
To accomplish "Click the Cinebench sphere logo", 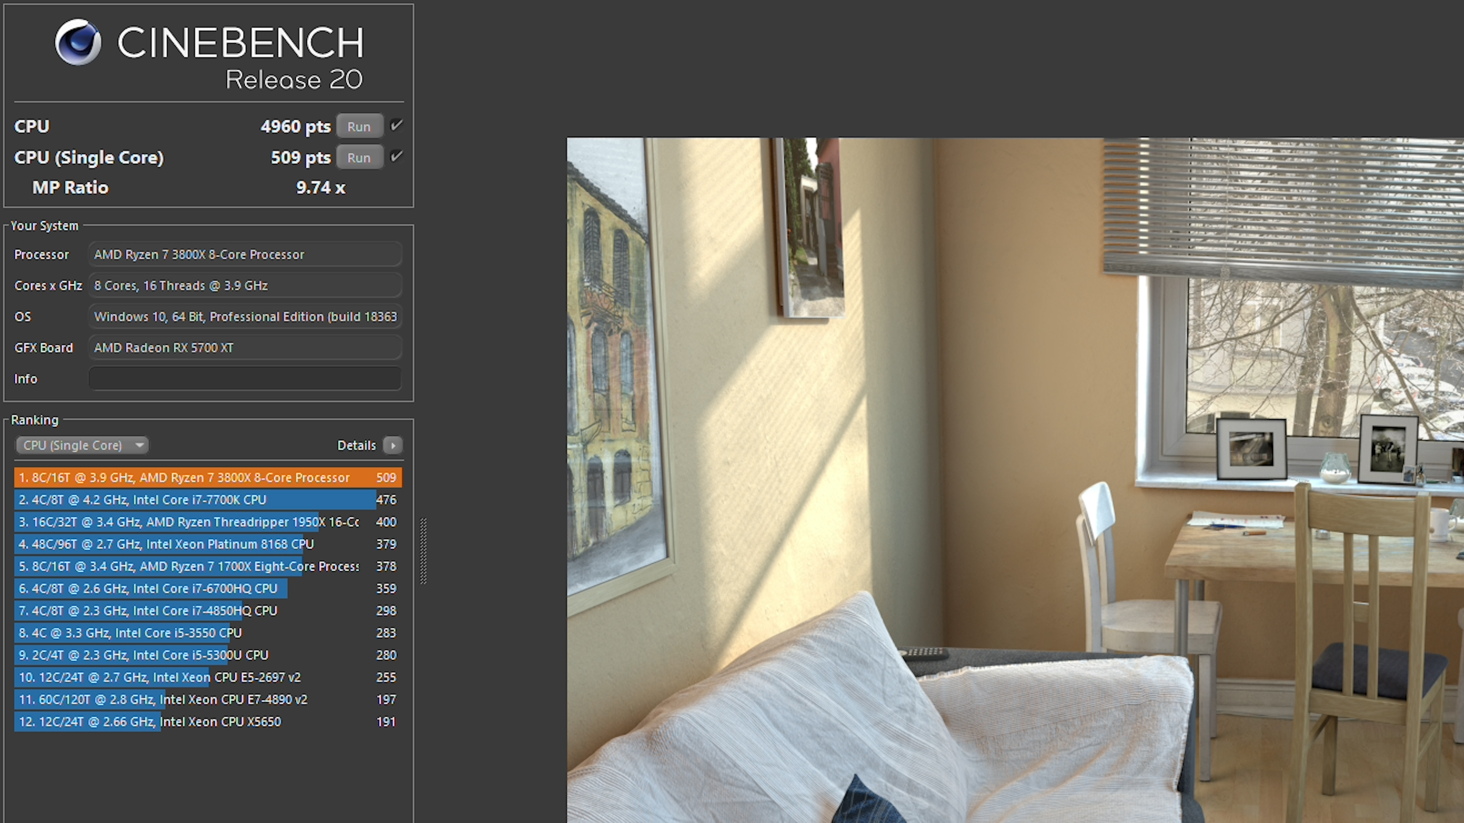I will 78,42.
